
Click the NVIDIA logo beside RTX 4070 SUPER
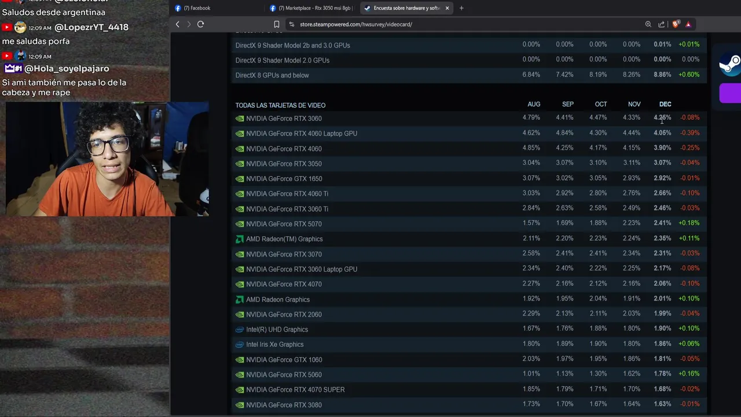(240, 390)
